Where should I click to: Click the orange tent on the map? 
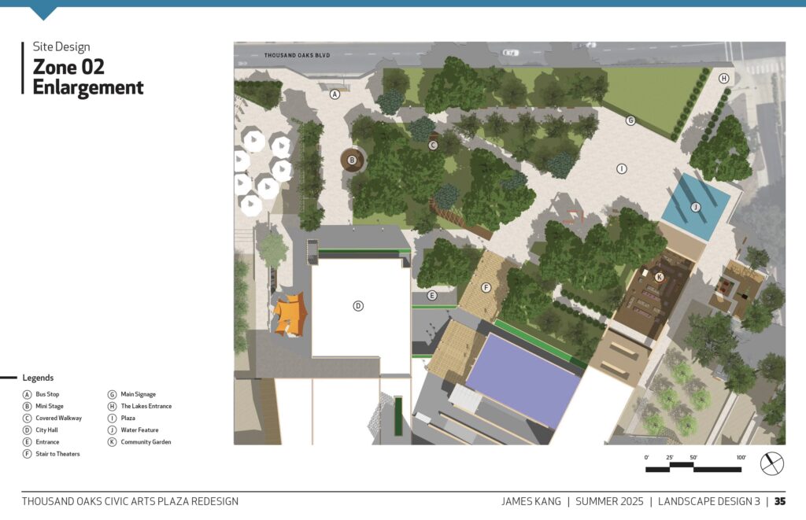pos(289,315)
